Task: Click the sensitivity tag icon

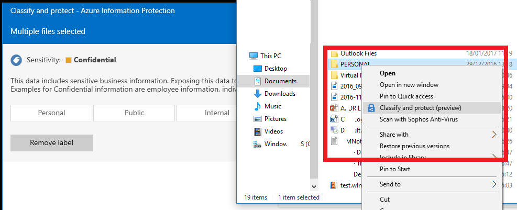Action: point(16,60)
